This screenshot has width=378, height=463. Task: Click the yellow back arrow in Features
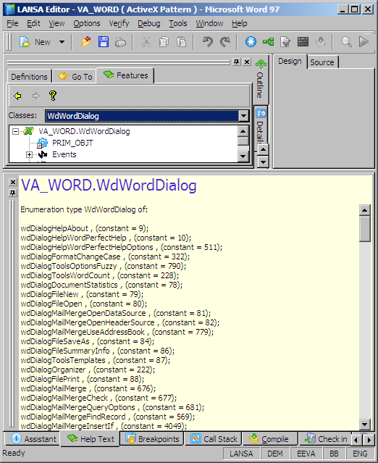[x=17, y=96]
